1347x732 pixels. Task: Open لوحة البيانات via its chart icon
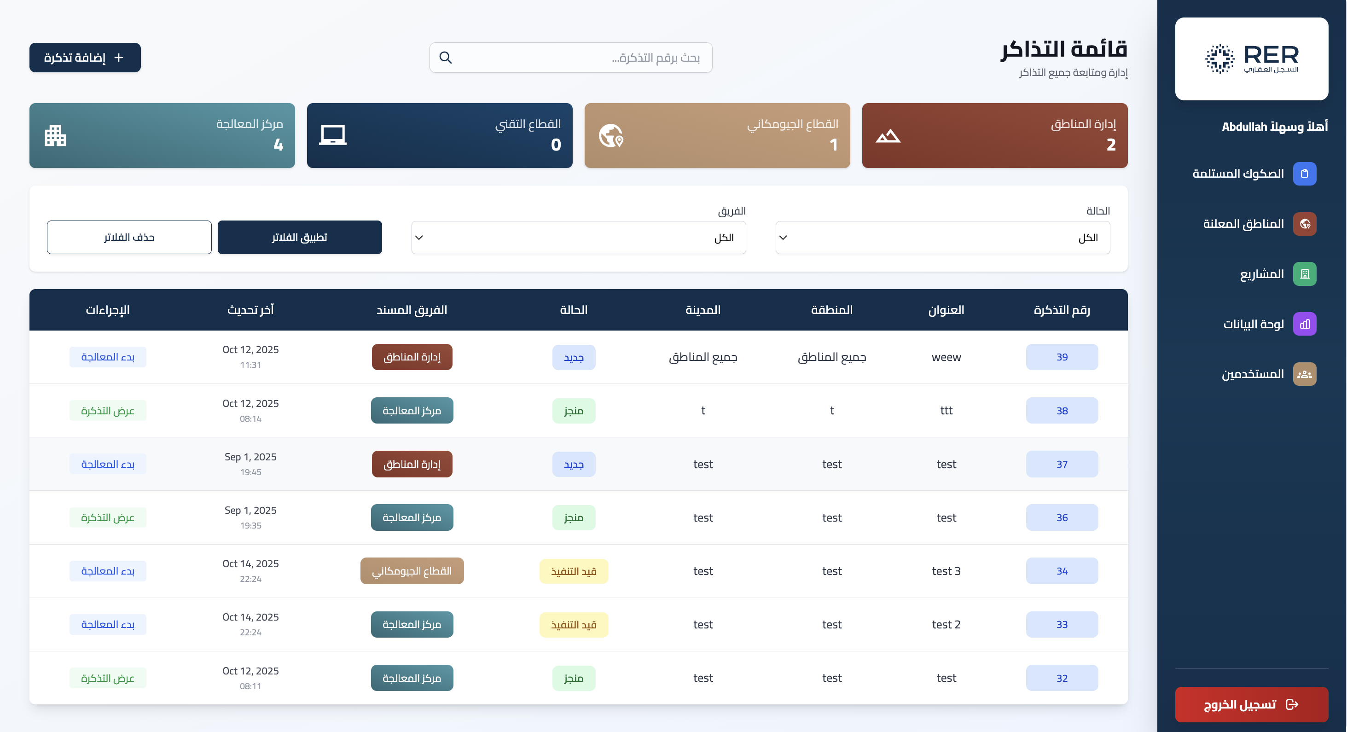point(1305,324)
